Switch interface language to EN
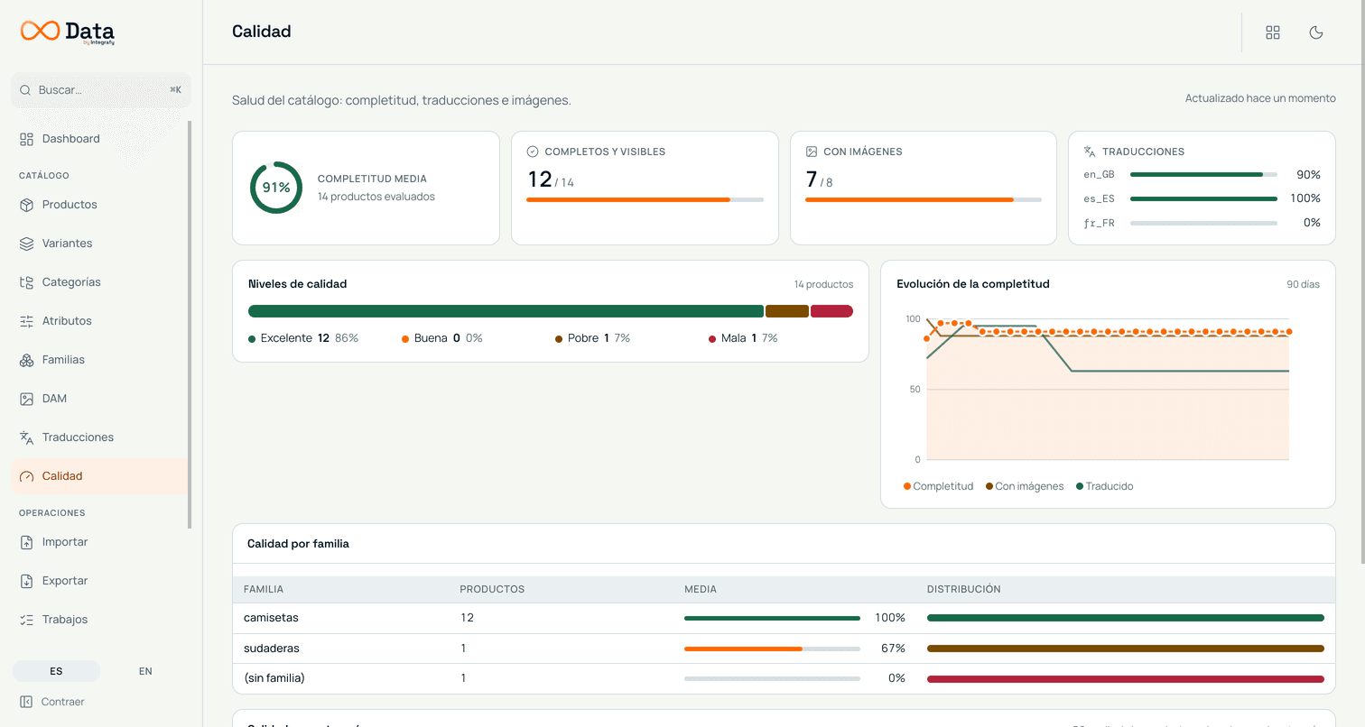This screenshot has width=1365, height=727. click(145, 671)
